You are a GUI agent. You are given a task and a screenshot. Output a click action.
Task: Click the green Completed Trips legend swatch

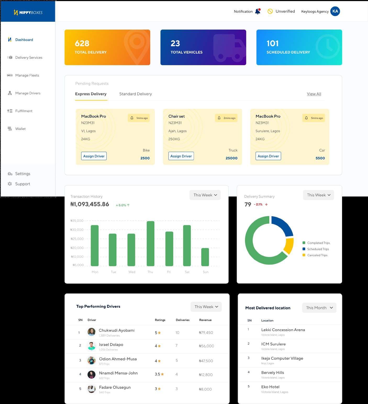[304, 243]
